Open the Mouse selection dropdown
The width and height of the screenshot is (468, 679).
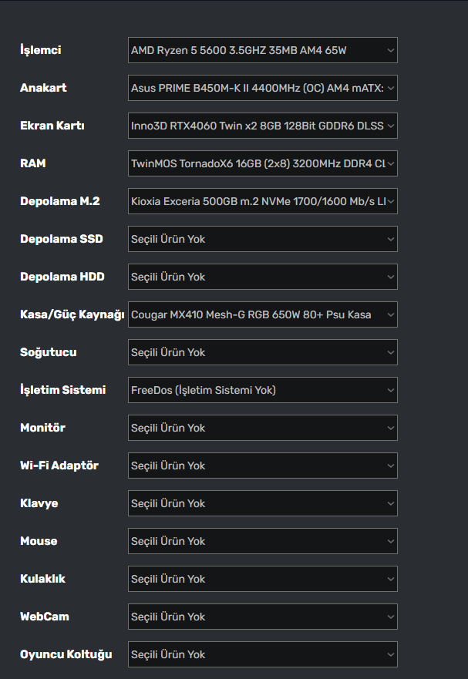tap(262, 541)
